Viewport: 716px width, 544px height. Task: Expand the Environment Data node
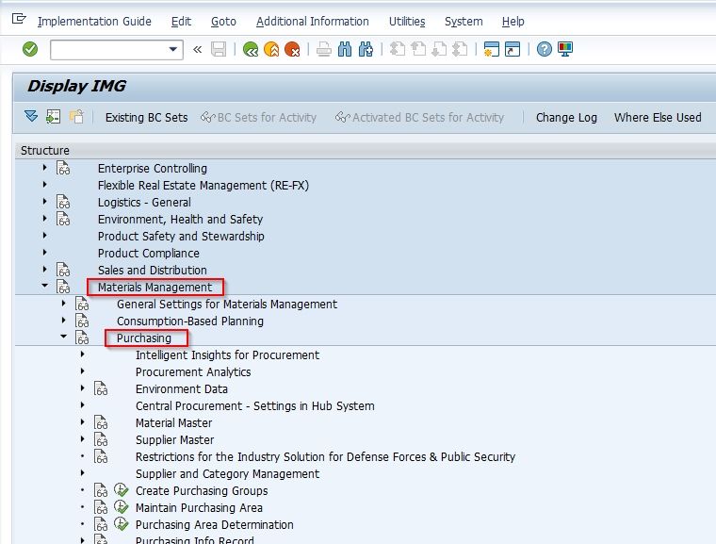tap(82, 387)
